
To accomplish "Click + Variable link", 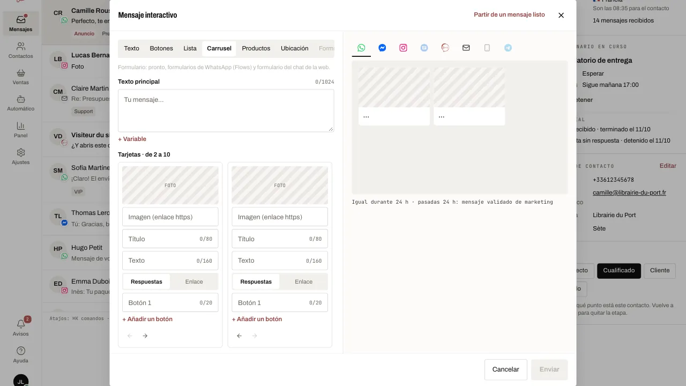I will pos(132,139).
